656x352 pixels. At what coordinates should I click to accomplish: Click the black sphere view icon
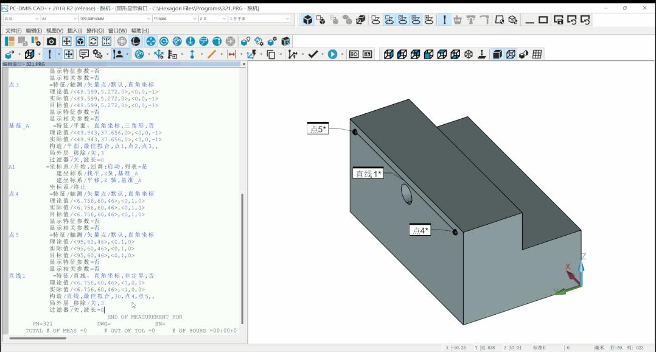[136, 41]
